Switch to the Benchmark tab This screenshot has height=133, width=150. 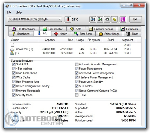pyautogui.click(x=21, y=34)
